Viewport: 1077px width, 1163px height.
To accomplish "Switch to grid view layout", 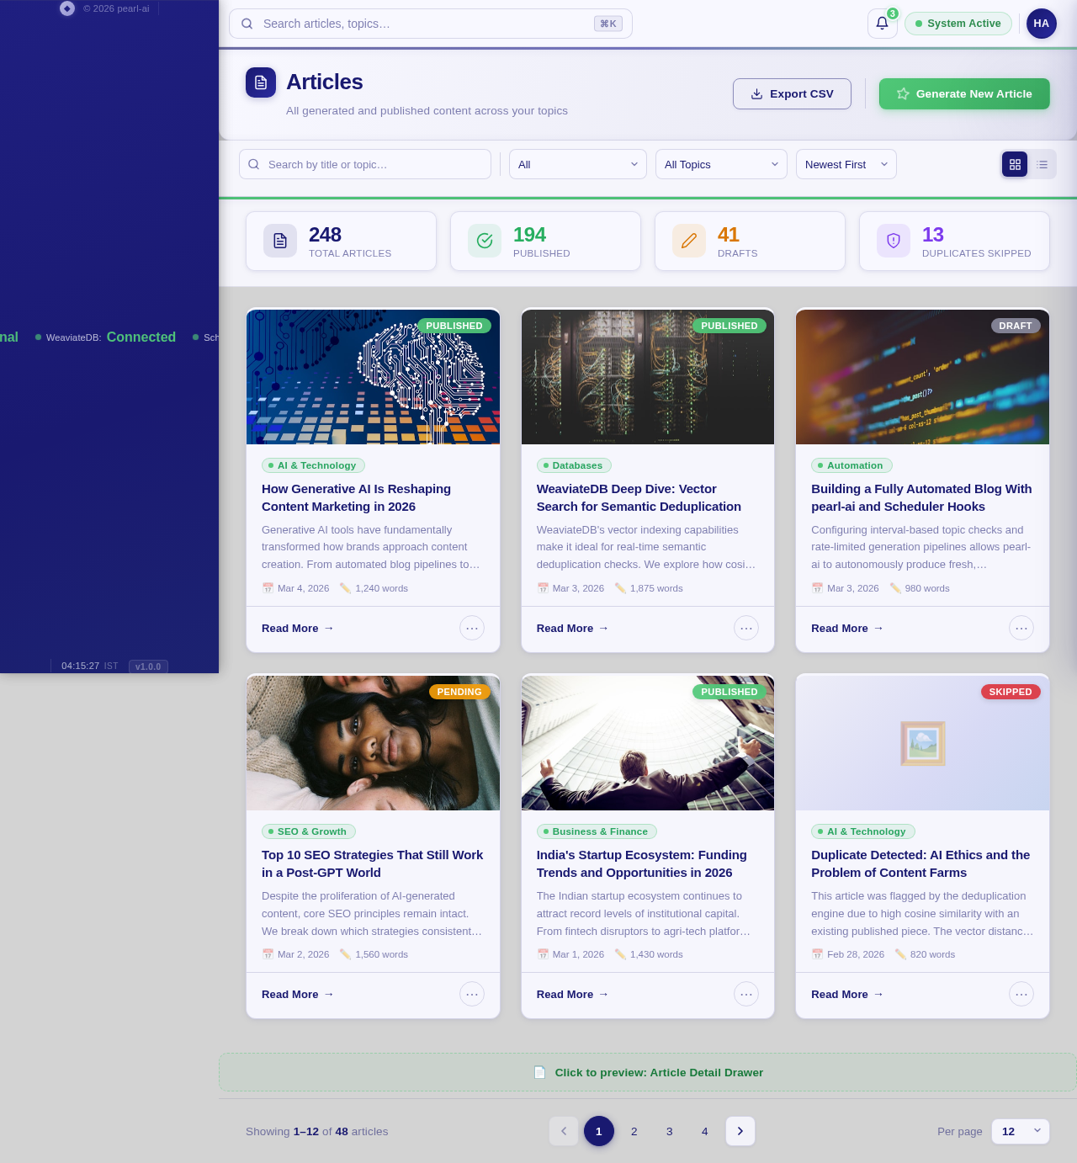I will [x=1014, y=164].
